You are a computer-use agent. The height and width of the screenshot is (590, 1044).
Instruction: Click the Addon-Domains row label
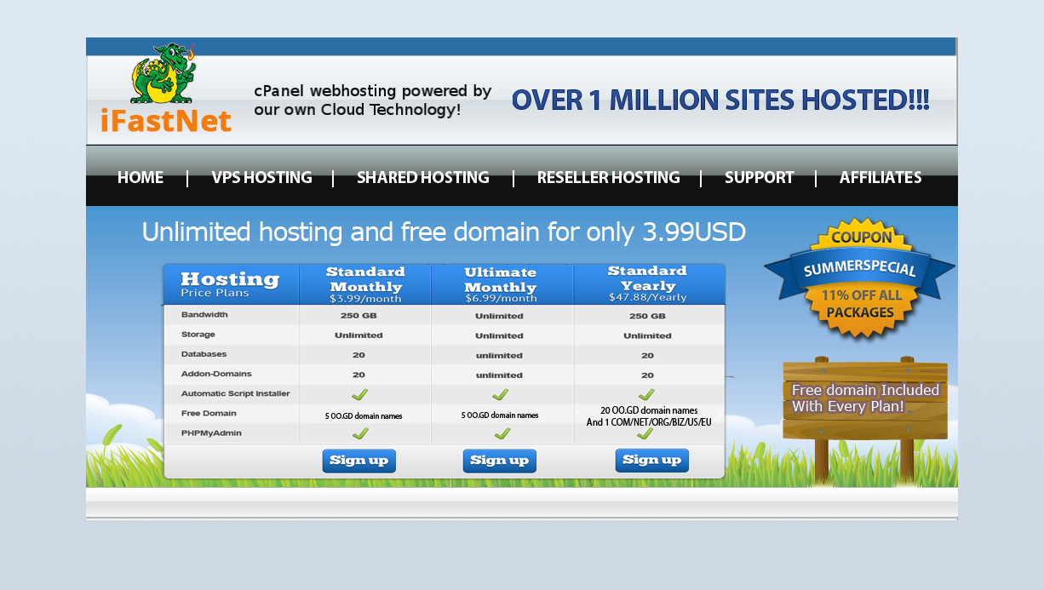216,374
